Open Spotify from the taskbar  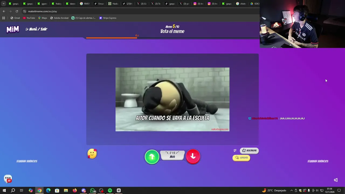[110, 190]
